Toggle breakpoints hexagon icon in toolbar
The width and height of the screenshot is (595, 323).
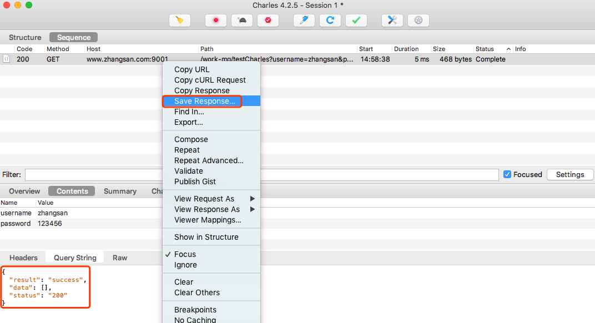click(x=268, y=21)
